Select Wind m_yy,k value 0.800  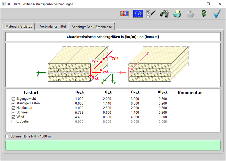[163, 117]
